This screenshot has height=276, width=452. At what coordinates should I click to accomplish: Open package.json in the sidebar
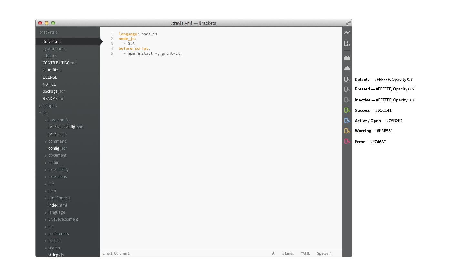coord(54,91)
